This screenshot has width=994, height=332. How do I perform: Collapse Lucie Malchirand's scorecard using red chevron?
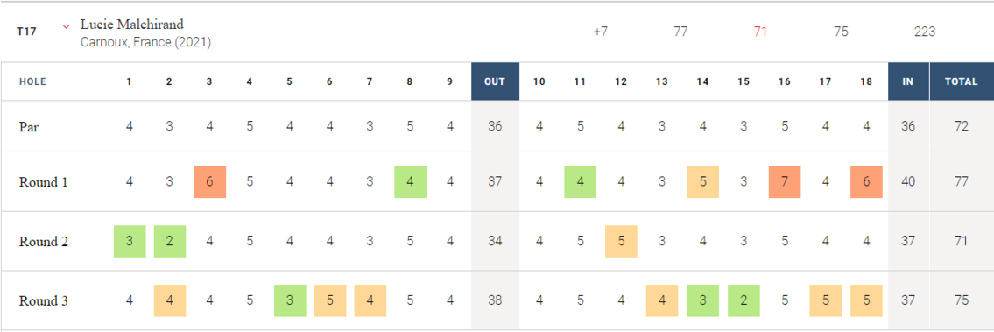(66, 26)
